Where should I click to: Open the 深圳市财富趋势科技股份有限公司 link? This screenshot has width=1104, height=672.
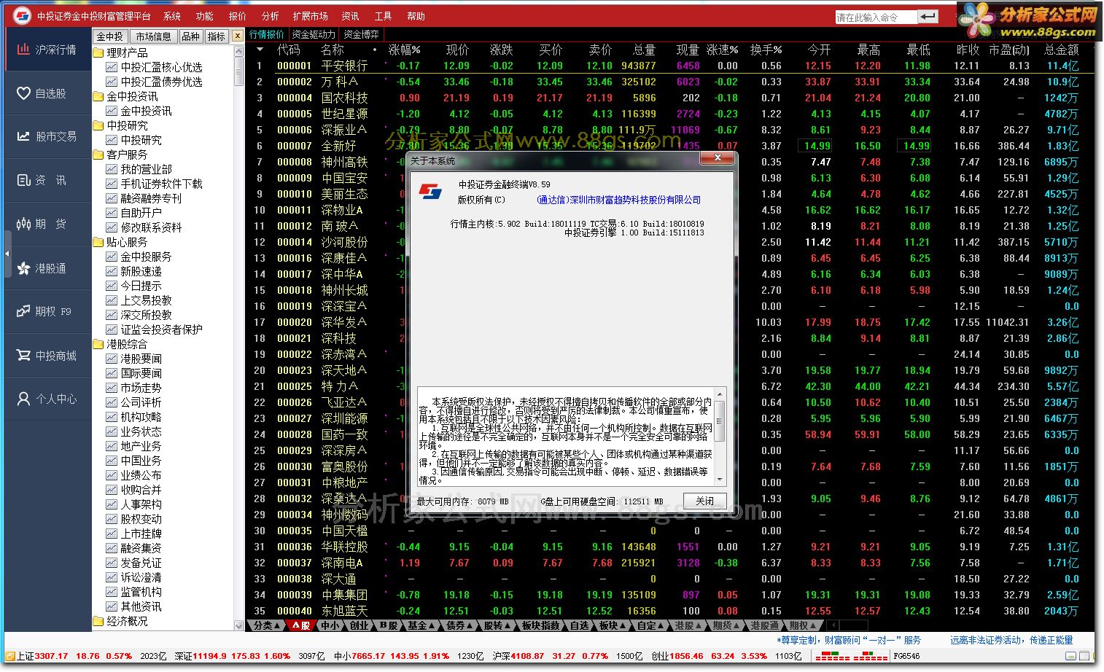click(618, 200)
